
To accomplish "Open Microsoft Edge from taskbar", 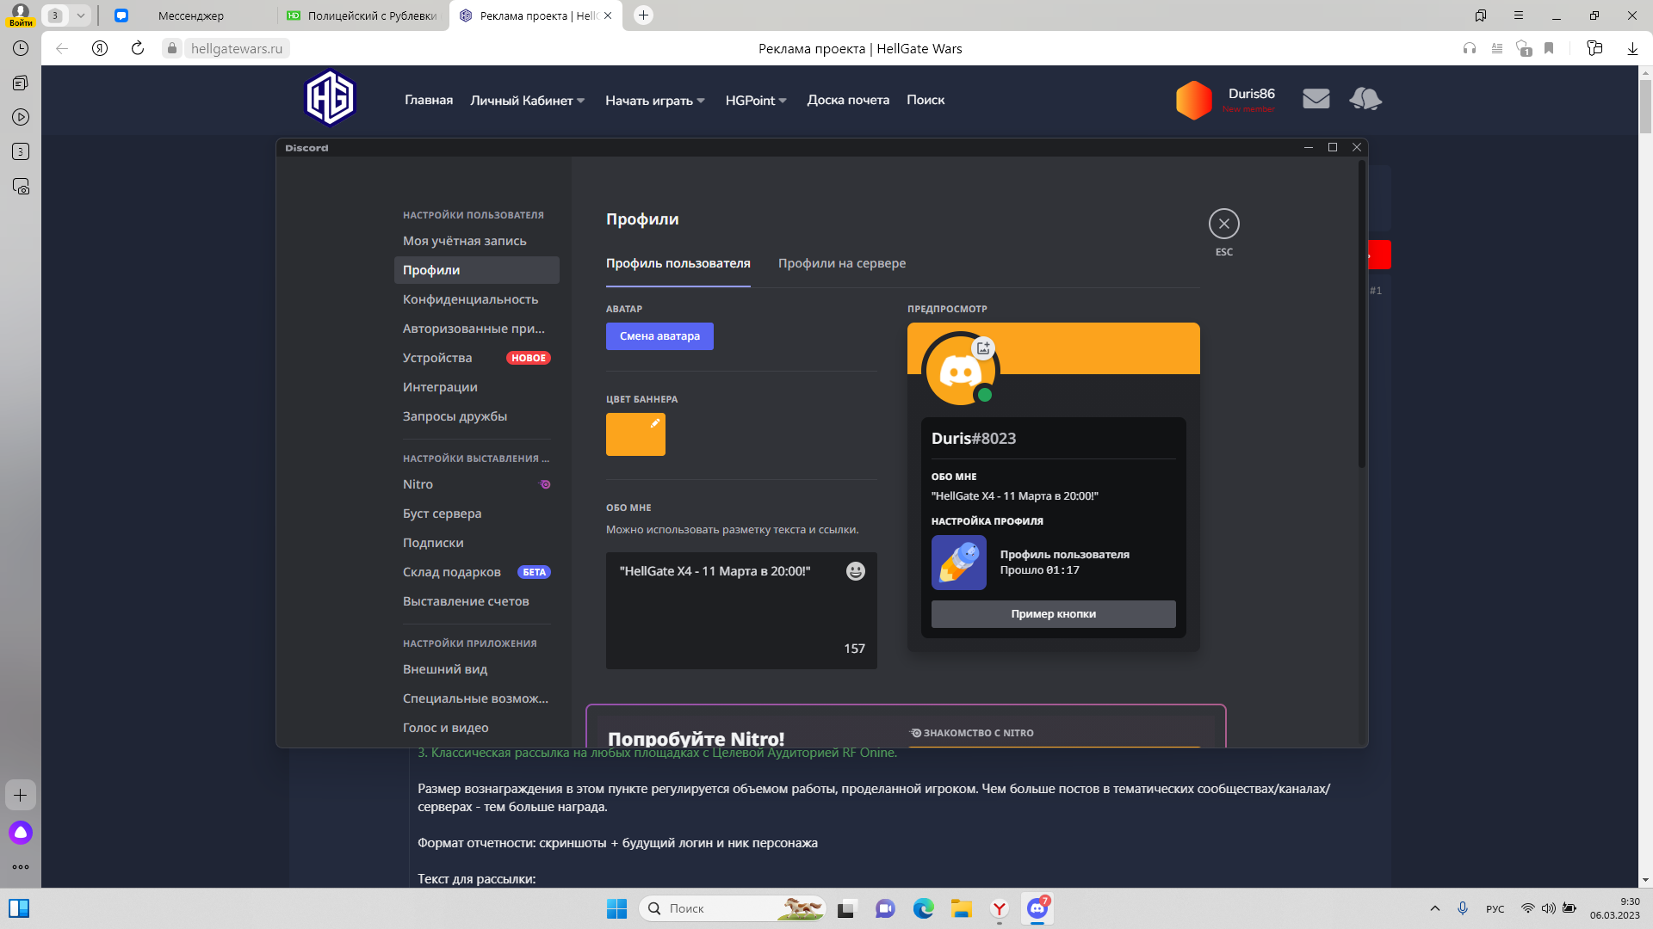I will click(x=924, y=908).
